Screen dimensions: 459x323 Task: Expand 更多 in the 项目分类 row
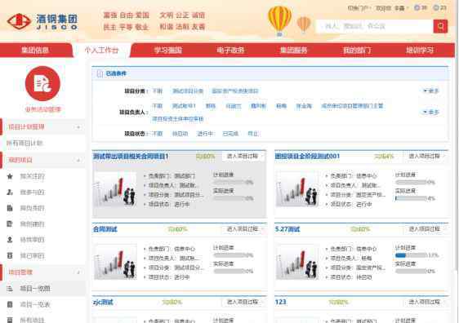tap(431, 91)
